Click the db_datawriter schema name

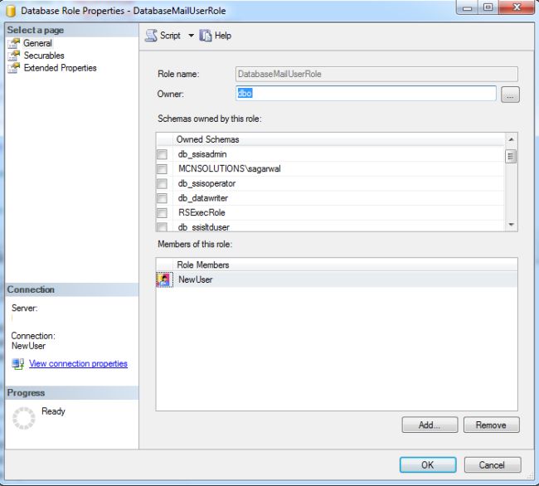pyautogui.click(x=203, y=198)
